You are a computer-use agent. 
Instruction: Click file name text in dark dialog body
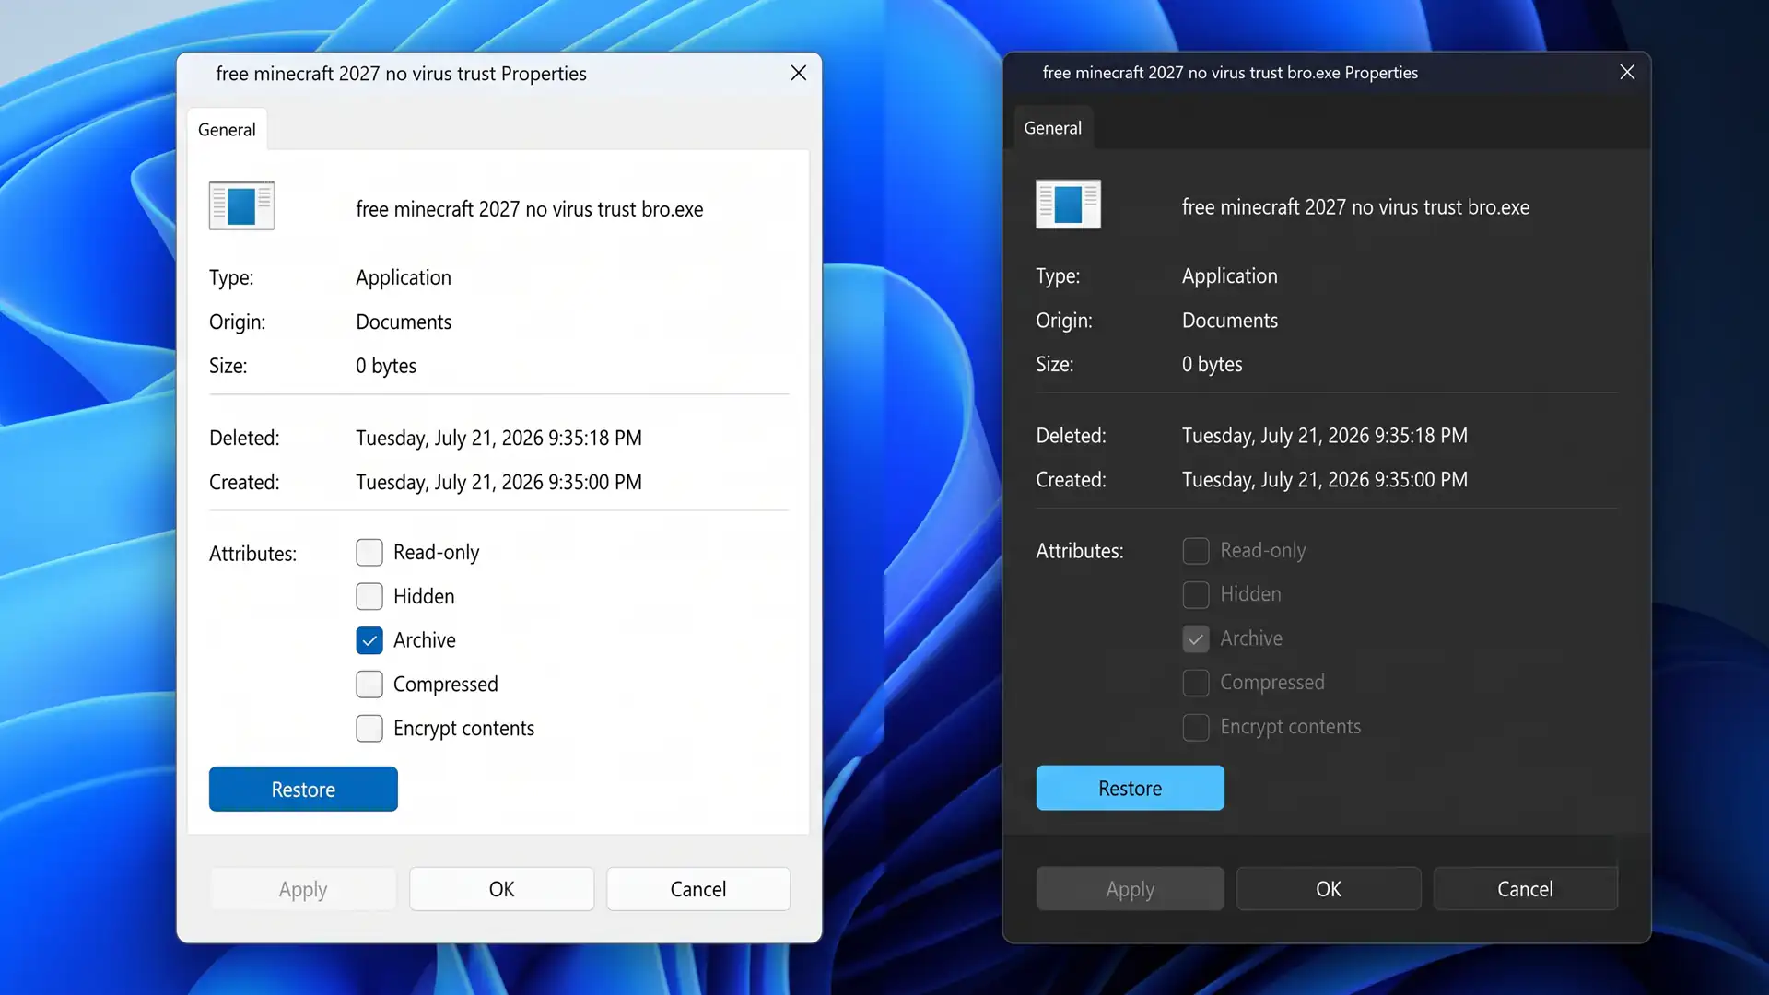pos(1355,207)
